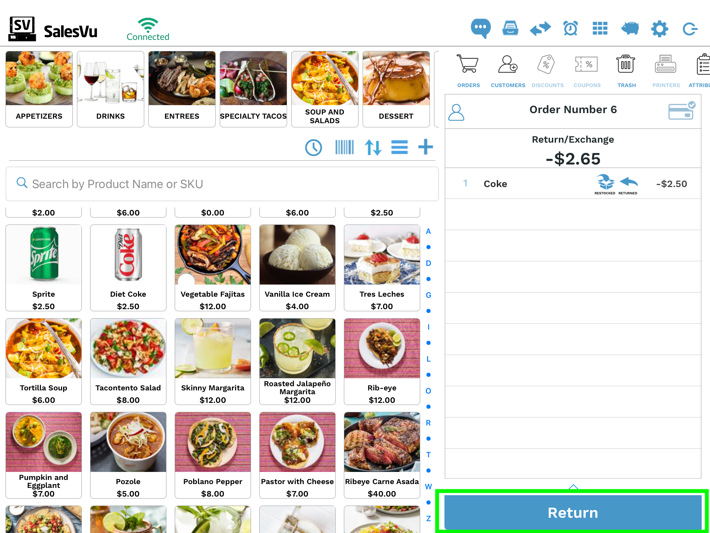Click the barcode scan icon
This screenshot has width=710, height=533.
(344, 147)
